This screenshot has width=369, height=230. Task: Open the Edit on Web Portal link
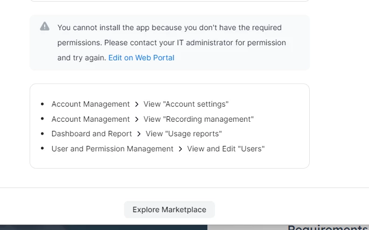click(141, 58)
